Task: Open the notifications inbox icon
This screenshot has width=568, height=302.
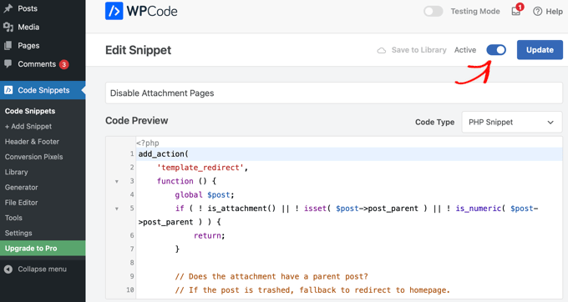Action: coord(516,12)
